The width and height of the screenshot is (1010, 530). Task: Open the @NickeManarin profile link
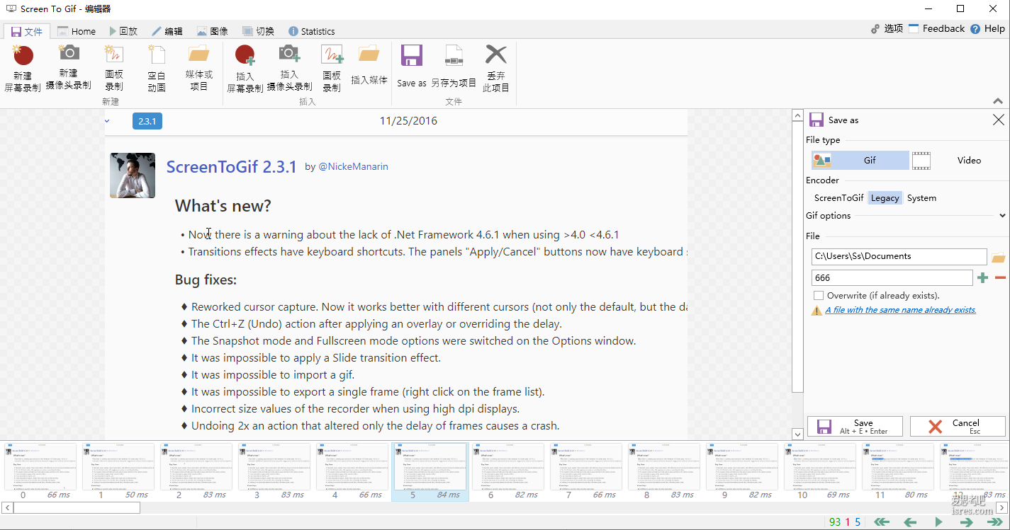[x=353, y=167]
